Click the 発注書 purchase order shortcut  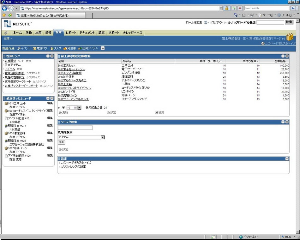tap(70, 48)
